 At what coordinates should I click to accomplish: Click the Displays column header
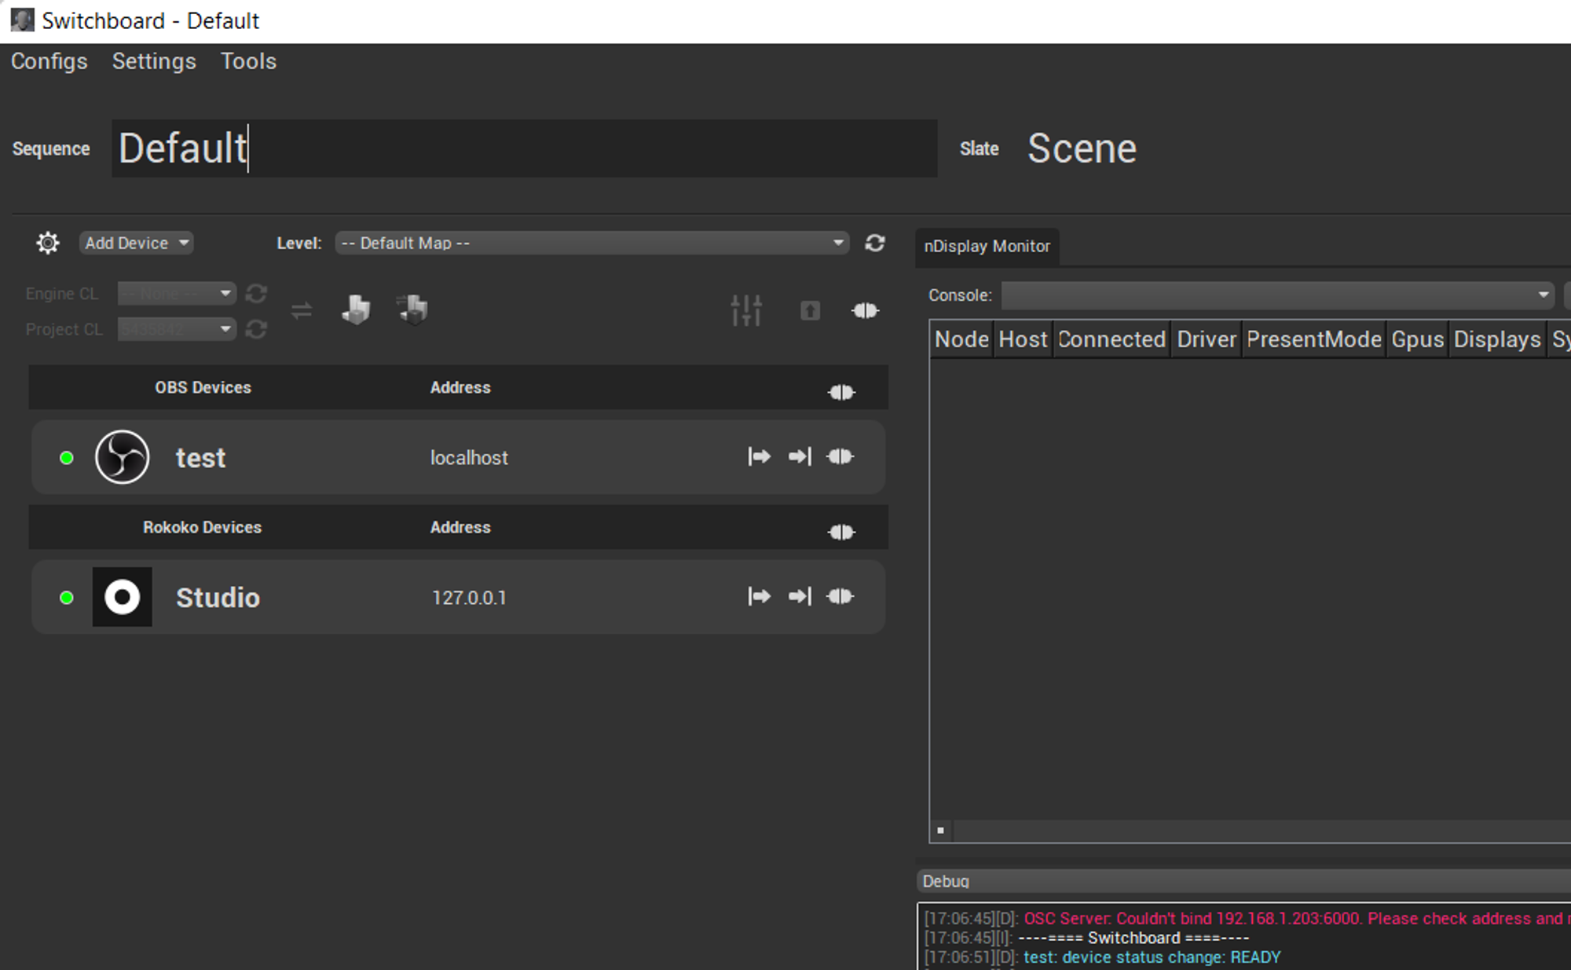point(1497,339)
